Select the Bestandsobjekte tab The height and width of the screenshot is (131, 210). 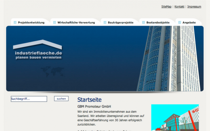[x=158, y=23]
